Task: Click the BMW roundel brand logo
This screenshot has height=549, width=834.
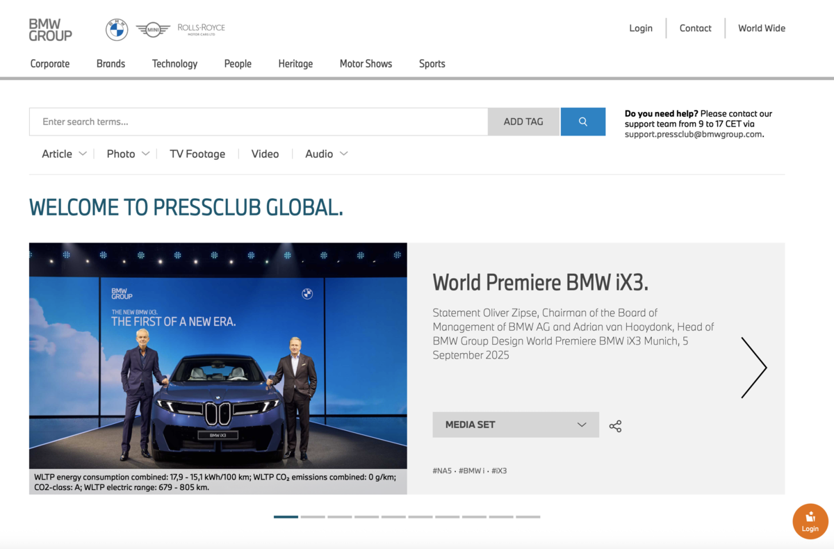Action: (116, 29)
